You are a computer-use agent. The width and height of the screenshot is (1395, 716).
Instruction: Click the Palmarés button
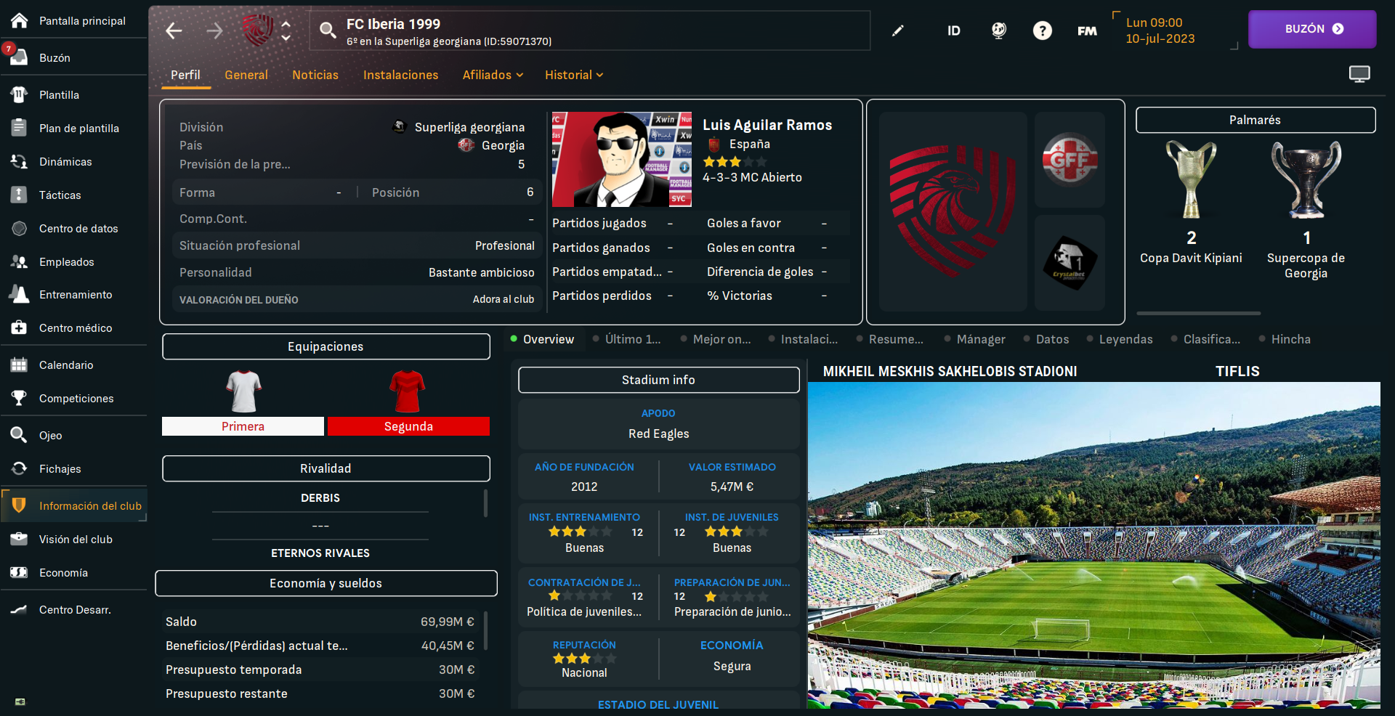[x=1255, y=120]
